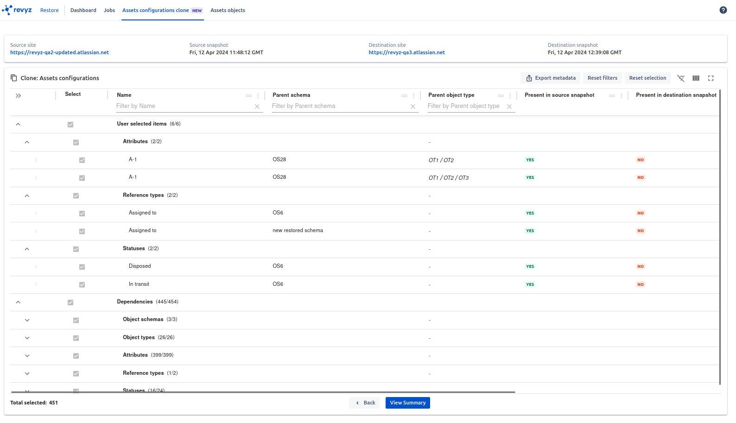This screenshot has height=423, width=736.
Task: Toggle fullscreen table view icon
Action: point(711,78)
